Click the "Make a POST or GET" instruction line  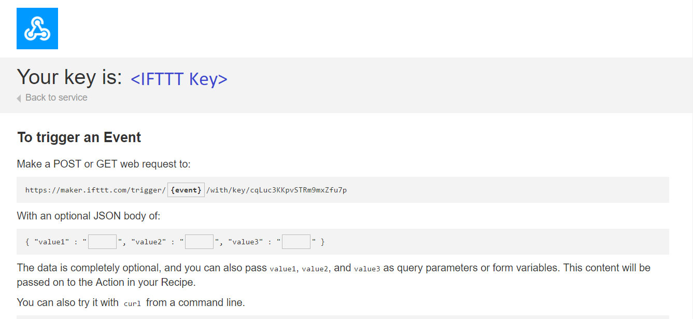[x=104, y=164]
